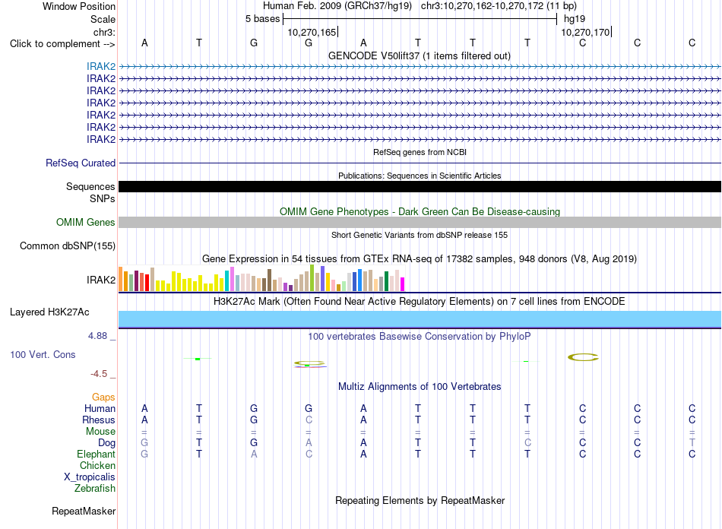Click the Elephant species label
This screenshot has width=722, height=529.
click(96, 454)
